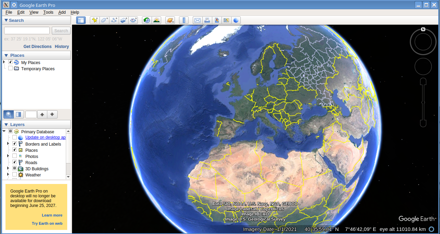Toggle the Primary Database checkbox
This screenshot has width=440, height=234.
pos(11,132)
